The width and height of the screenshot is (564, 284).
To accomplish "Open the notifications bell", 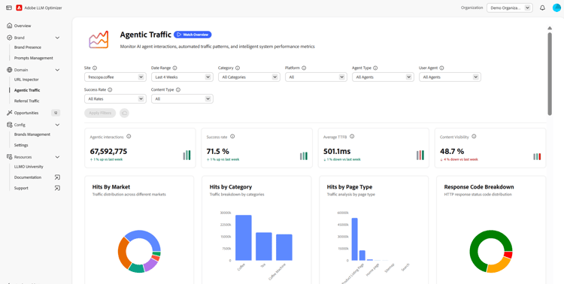I will 542,8.
